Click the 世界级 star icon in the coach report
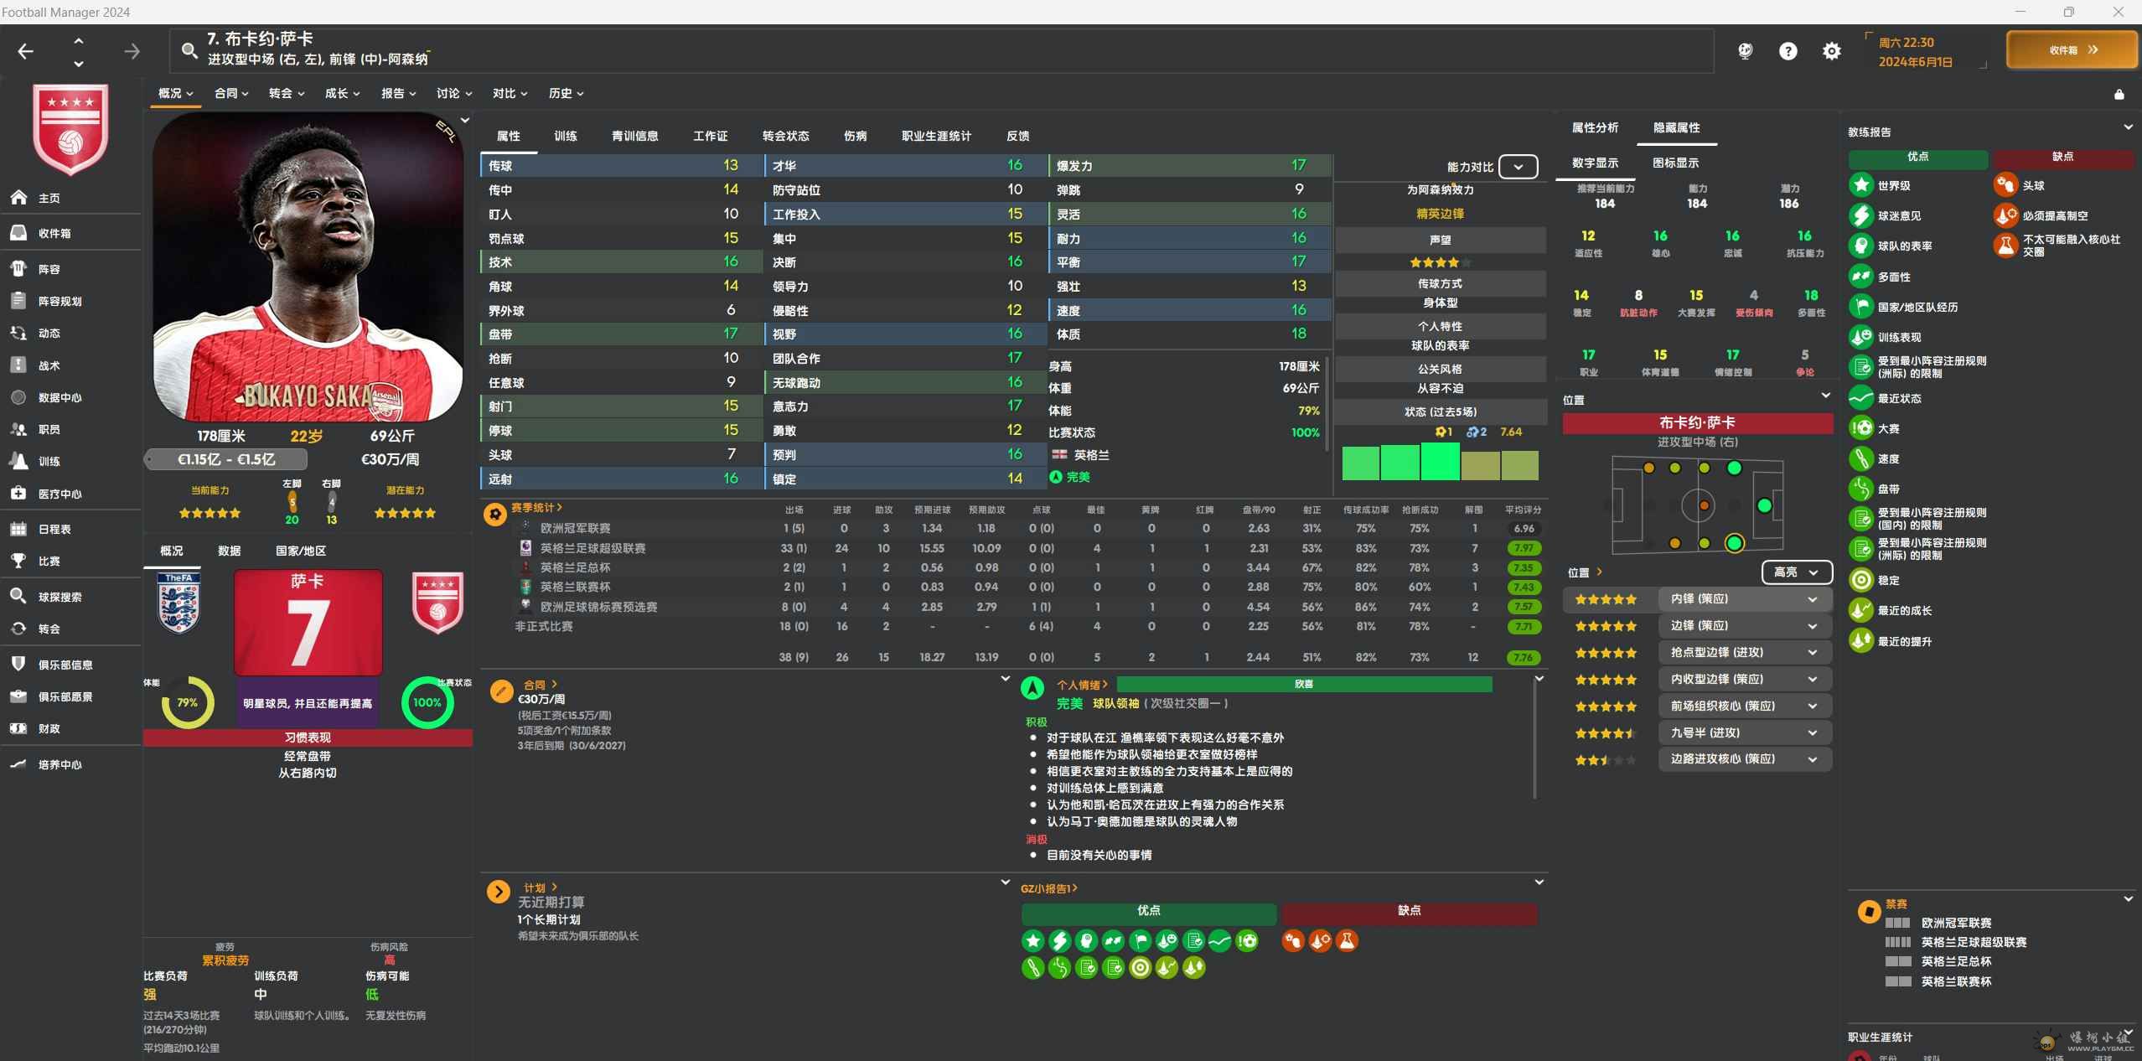2142x1061 pixels. [1861, 185]
